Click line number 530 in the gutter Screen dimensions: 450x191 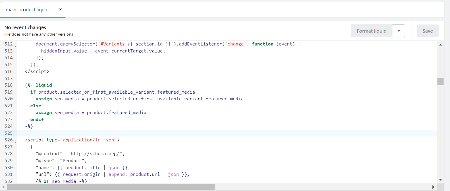(x=8, y=168)
